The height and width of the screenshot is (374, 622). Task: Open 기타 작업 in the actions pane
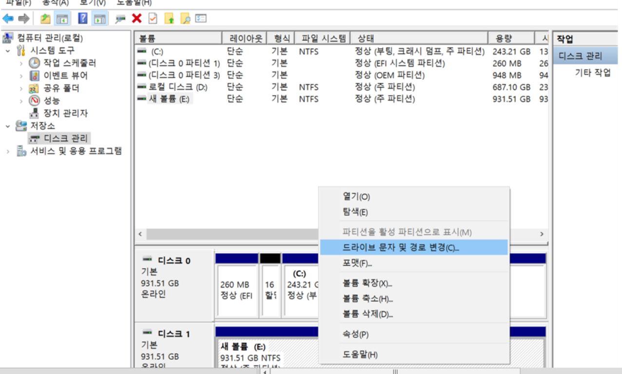pos(593,73)
